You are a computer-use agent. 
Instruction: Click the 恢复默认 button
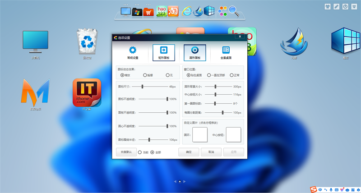pos(126,152)
